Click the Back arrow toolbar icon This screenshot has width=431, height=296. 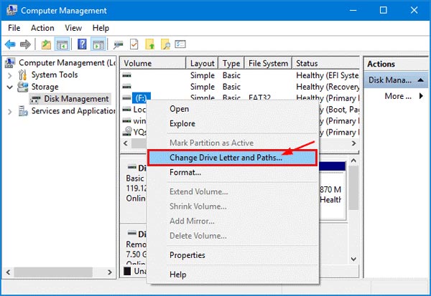11,45
